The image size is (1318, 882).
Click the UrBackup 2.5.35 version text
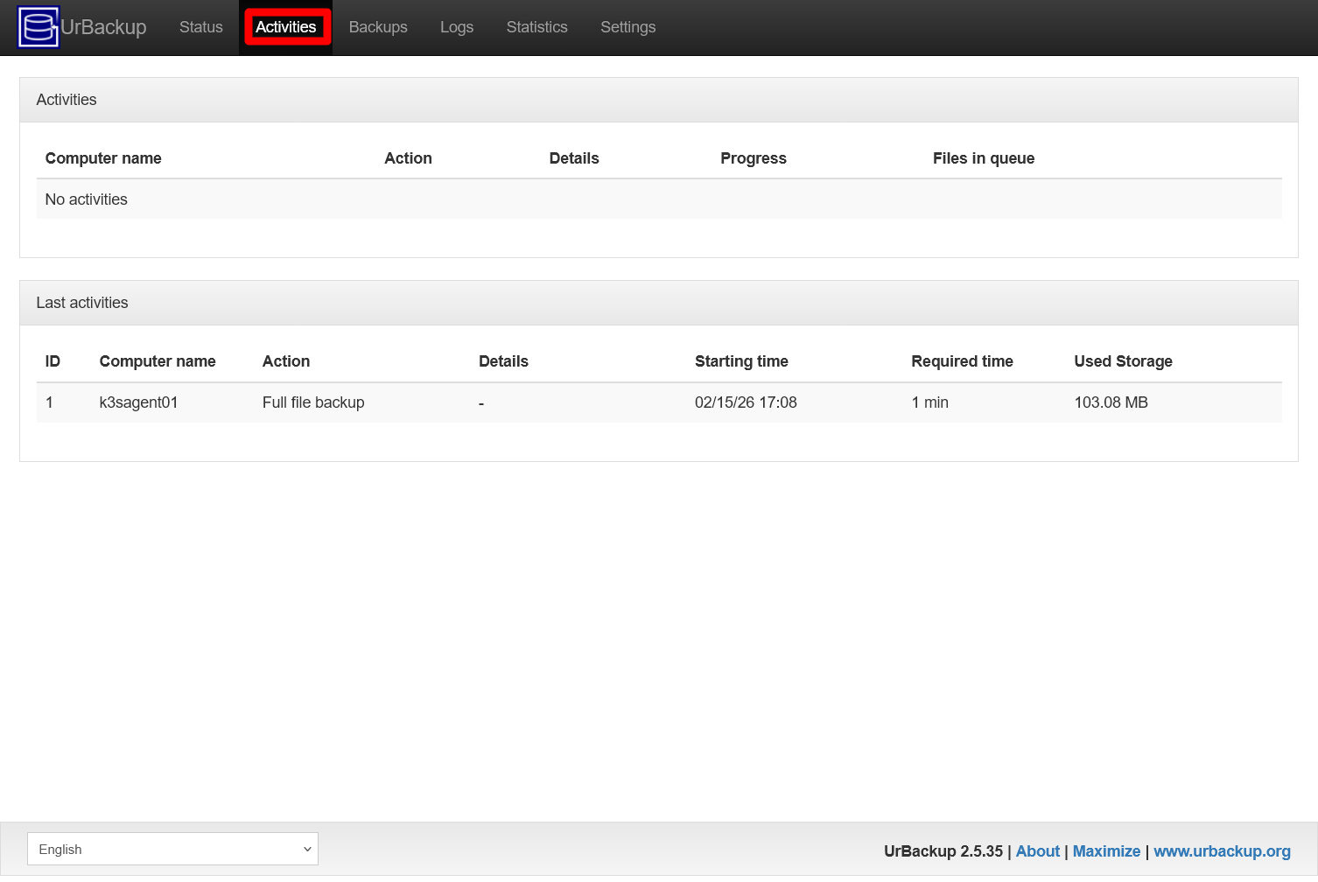point(943,850)
